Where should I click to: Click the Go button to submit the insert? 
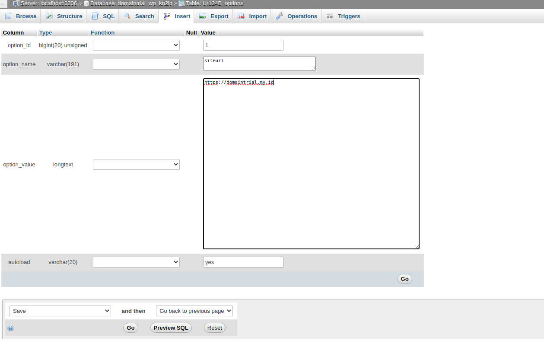(404, 279)
